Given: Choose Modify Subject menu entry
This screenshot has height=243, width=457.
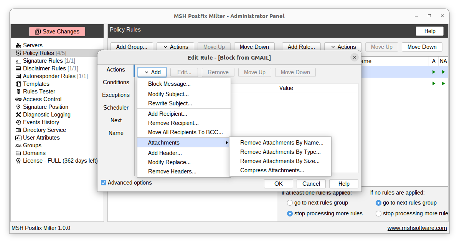Looking at the screenshot, I should 184,94.
